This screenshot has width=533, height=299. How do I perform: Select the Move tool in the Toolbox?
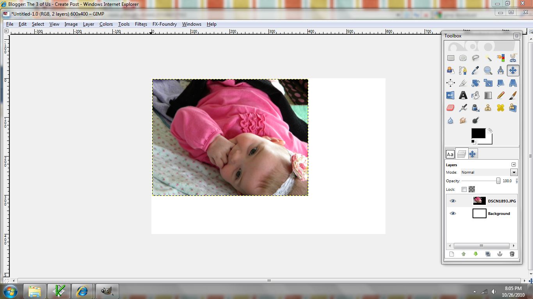coord(513,70)
